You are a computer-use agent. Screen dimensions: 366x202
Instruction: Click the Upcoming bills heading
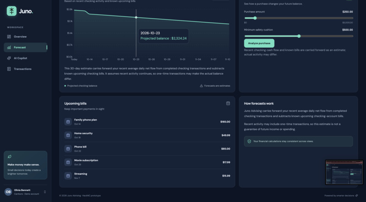75,104
